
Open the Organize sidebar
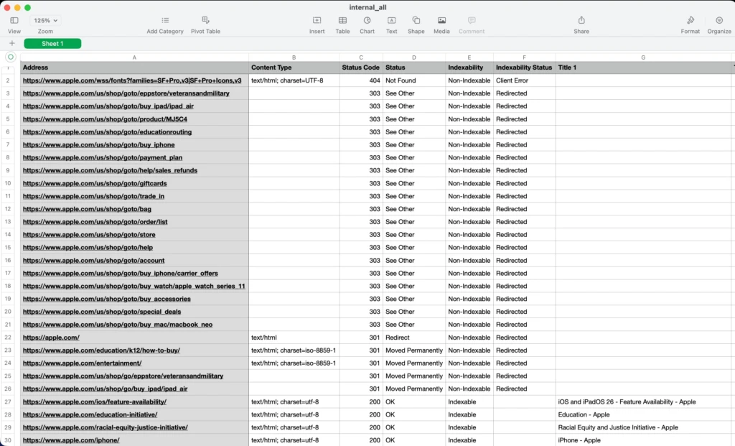click(x=719, y=20)
